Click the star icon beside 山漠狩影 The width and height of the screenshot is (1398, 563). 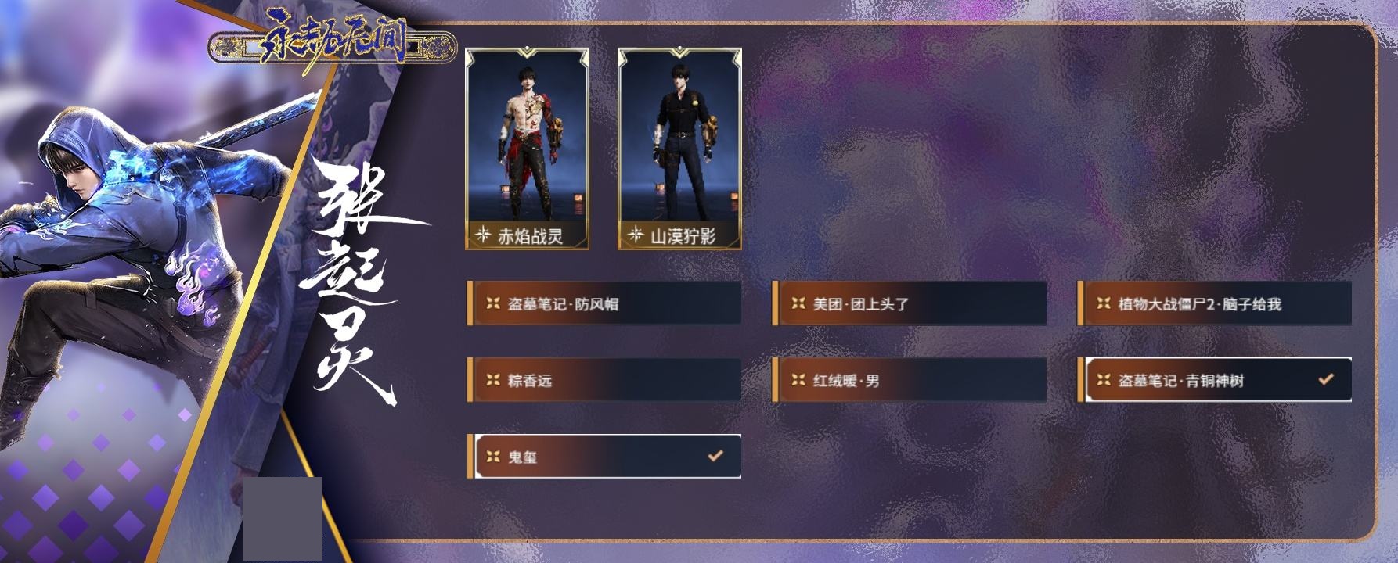click(636, 235)
